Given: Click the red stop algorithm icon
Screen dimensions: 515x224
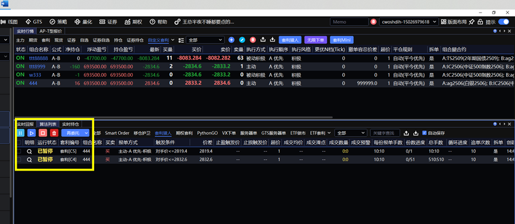Looking at the screenshot, I should 42,133.
